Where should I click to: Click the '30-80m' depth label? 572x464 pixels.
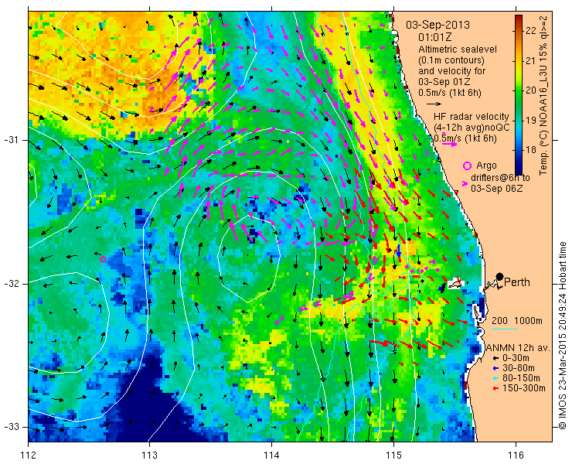(x=519, y=368)
